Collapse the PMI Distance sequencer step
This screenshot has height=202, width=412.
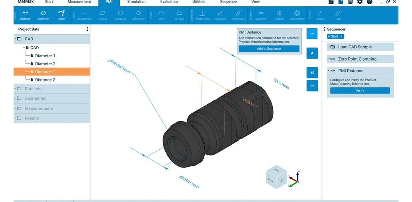tap(329, 71)
